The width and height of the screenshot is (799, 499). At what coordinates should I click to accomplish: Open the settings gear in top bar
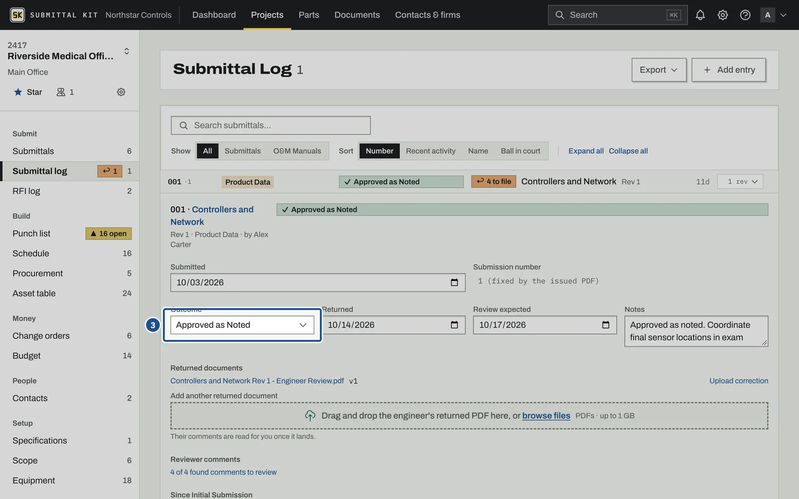(723, 15)
